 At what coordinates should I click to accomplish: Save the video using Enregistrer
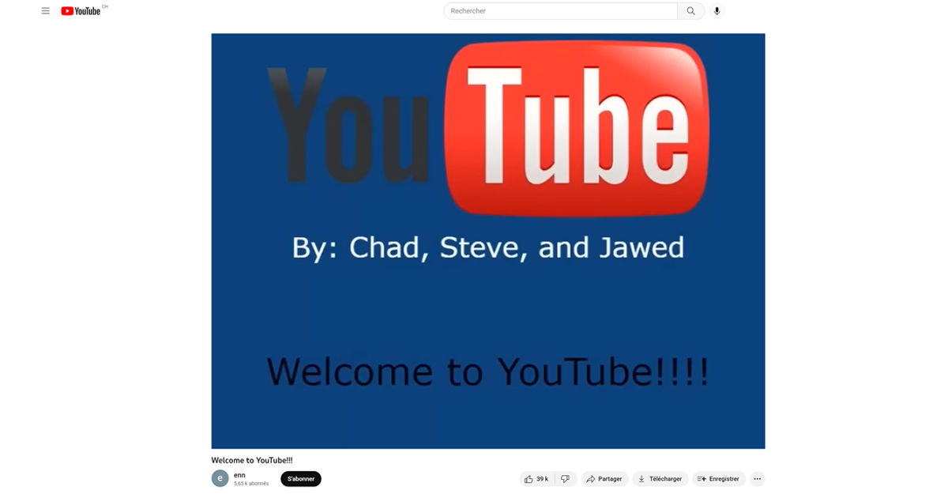719,479
